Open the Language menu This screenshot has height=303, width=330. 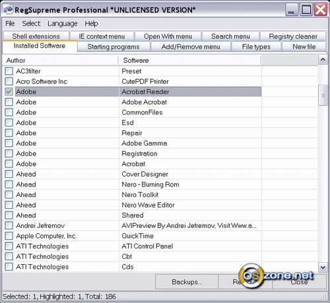63,24
